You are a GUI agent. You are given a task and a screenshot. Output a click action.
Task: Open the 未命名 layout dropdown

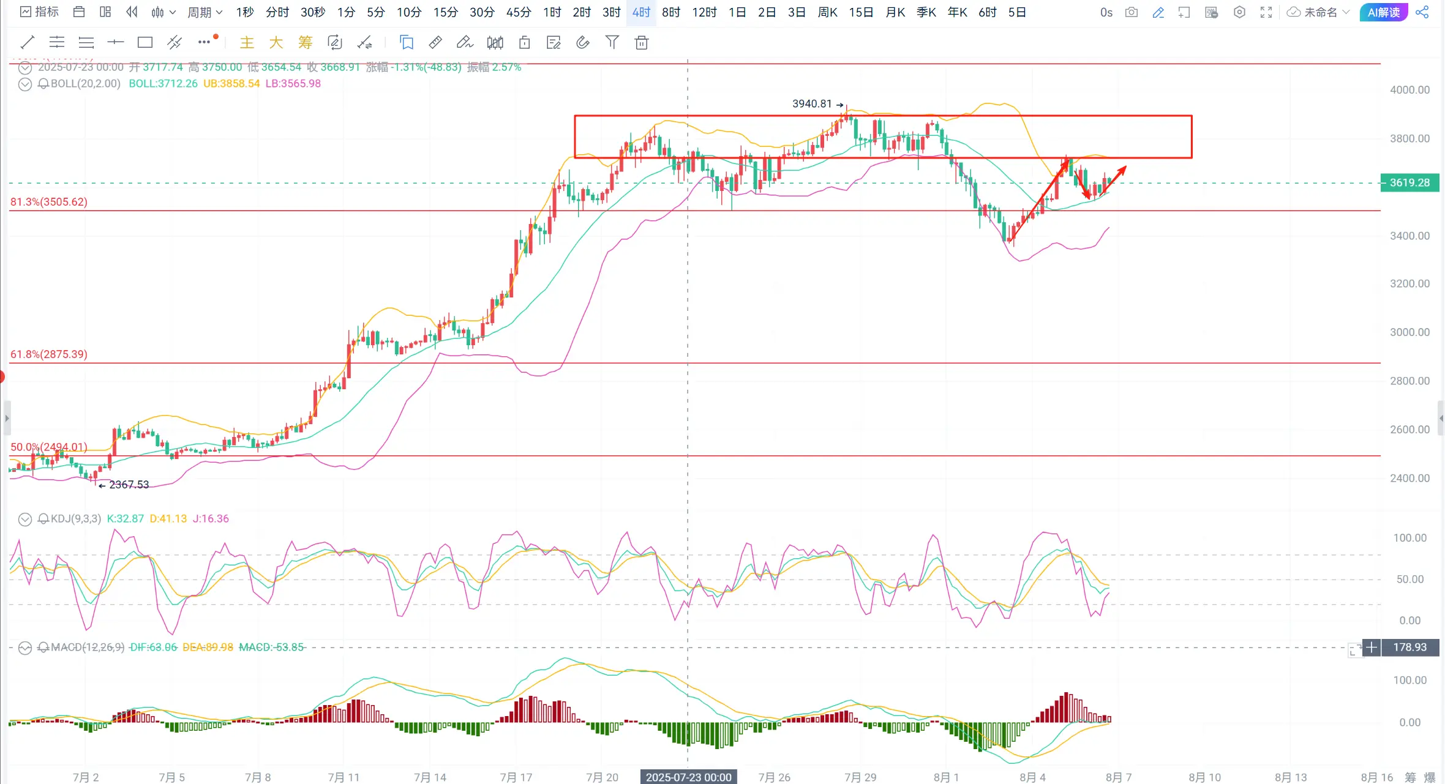point(1318,12)
